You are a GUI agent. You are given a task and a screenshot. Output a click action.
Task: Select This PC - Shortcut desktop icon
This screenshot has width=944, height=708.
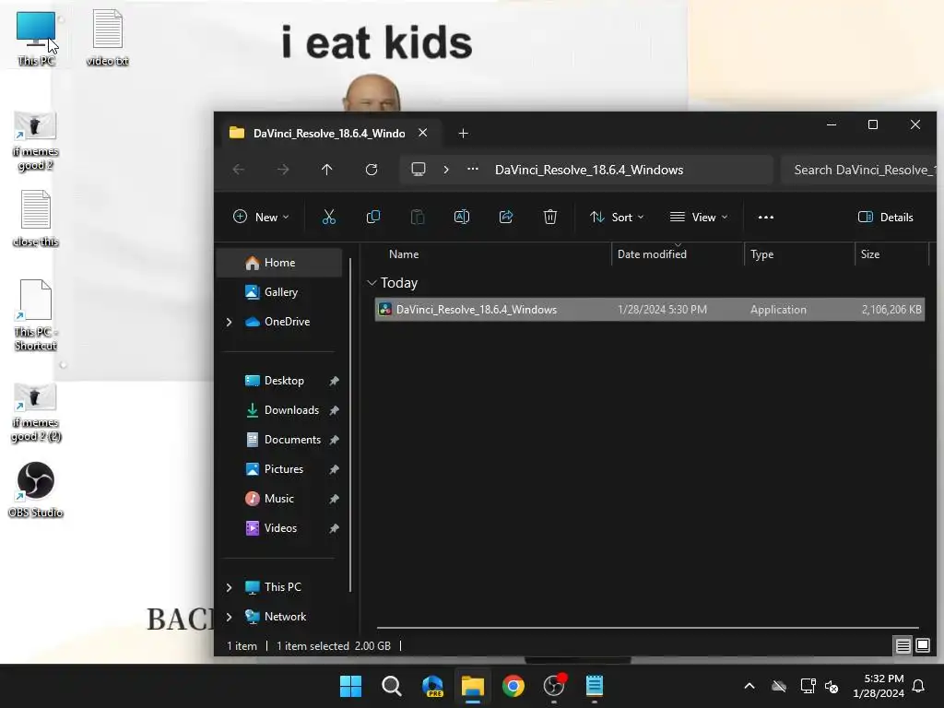point(36,315)
